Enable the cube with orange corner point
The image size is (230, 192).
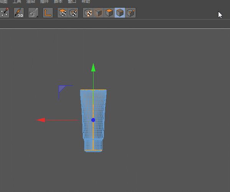click(131, 13)
